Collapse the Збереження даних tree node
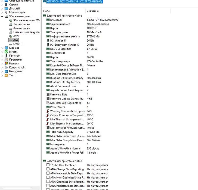Viewport: 198px width, 190px height. tap(2, 16)
